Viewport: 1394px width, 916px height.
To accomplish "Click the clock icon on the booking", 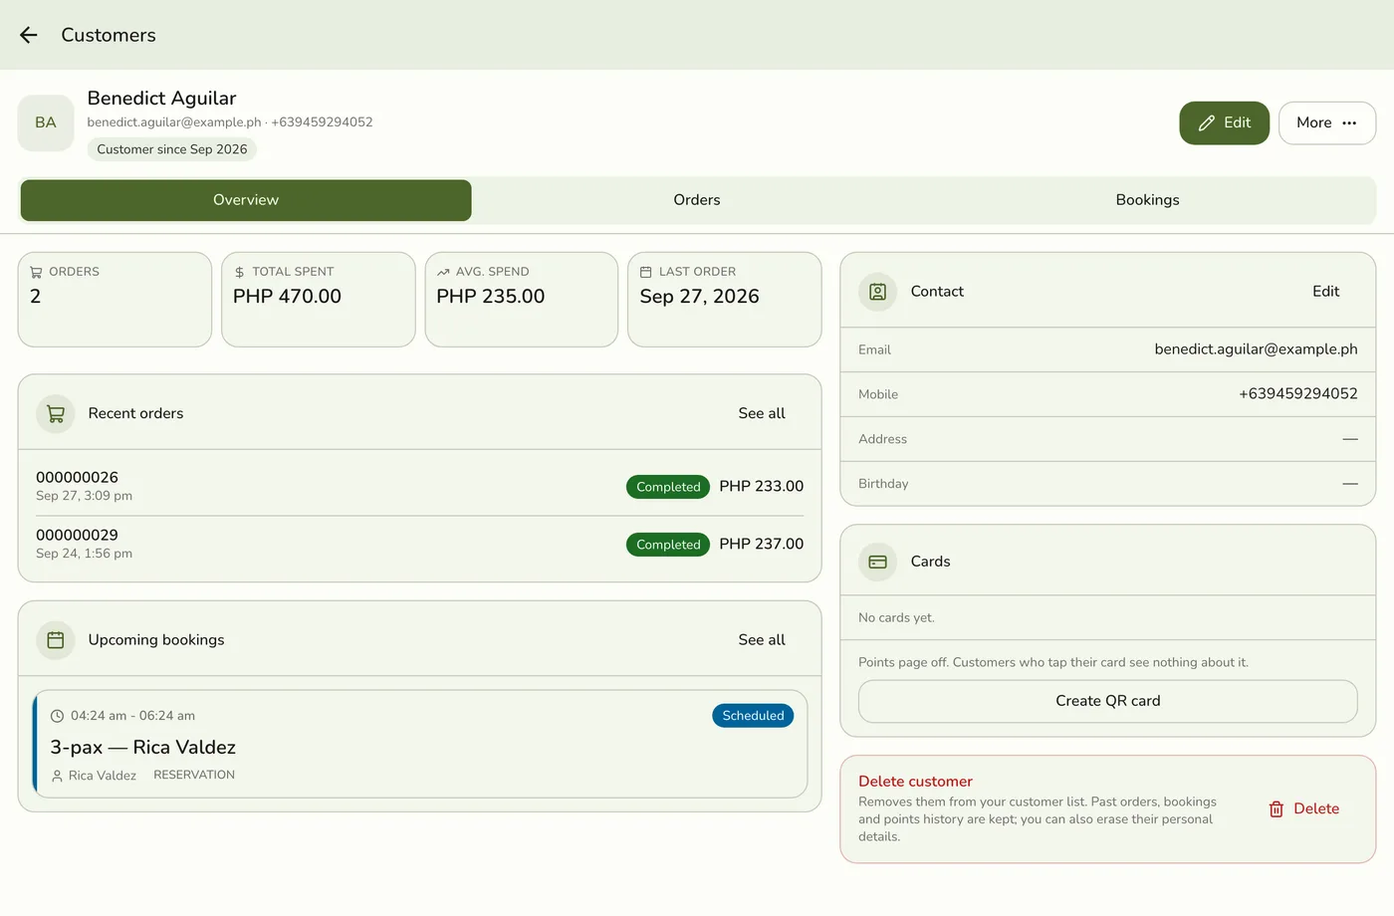I will pyautogui.click(x=57, y=716).
